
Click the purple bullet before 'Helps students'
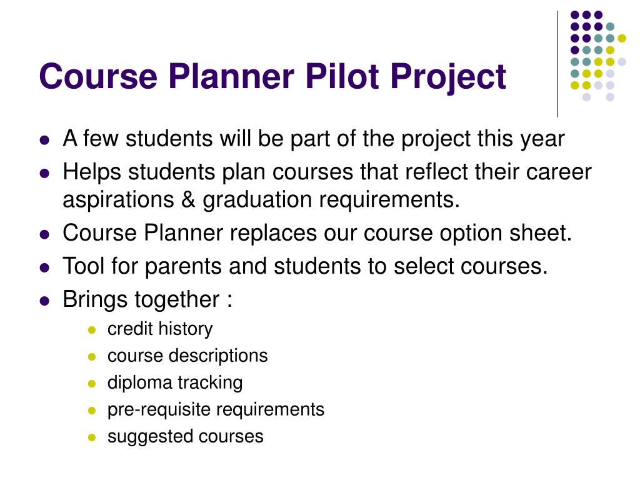pyautogui.click(x=45, y=174)
